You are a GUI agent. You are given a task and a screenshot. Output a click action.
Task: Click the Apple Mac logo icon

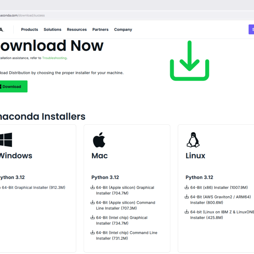tap(99, 140)
